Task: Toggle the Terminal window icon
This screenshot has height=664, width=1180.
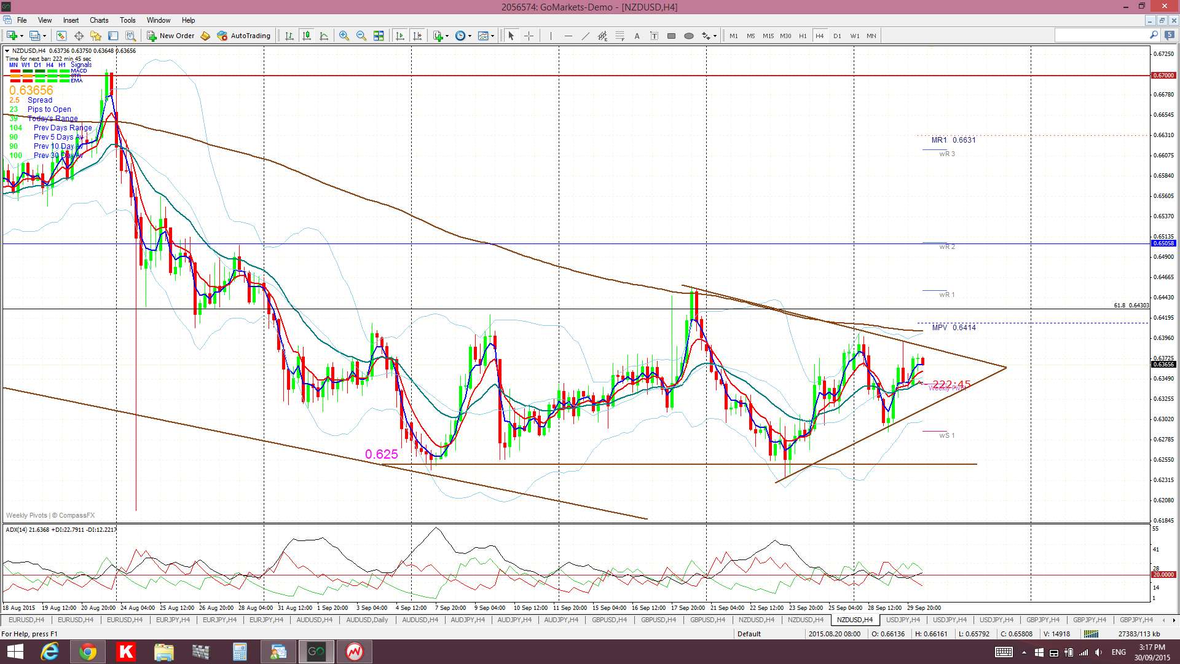Action: click(113, 36)
